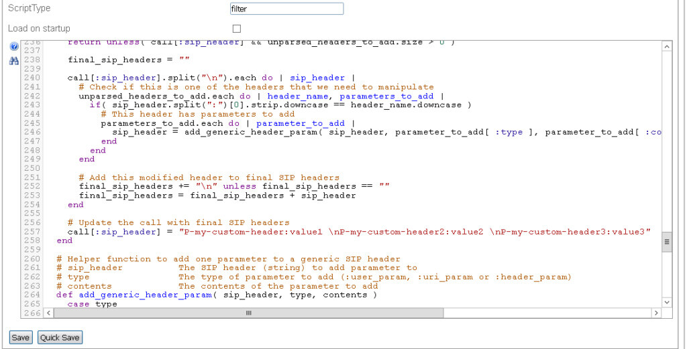
Task: Click the vertical scrollbar up arrow
Action: click(666, 47)
